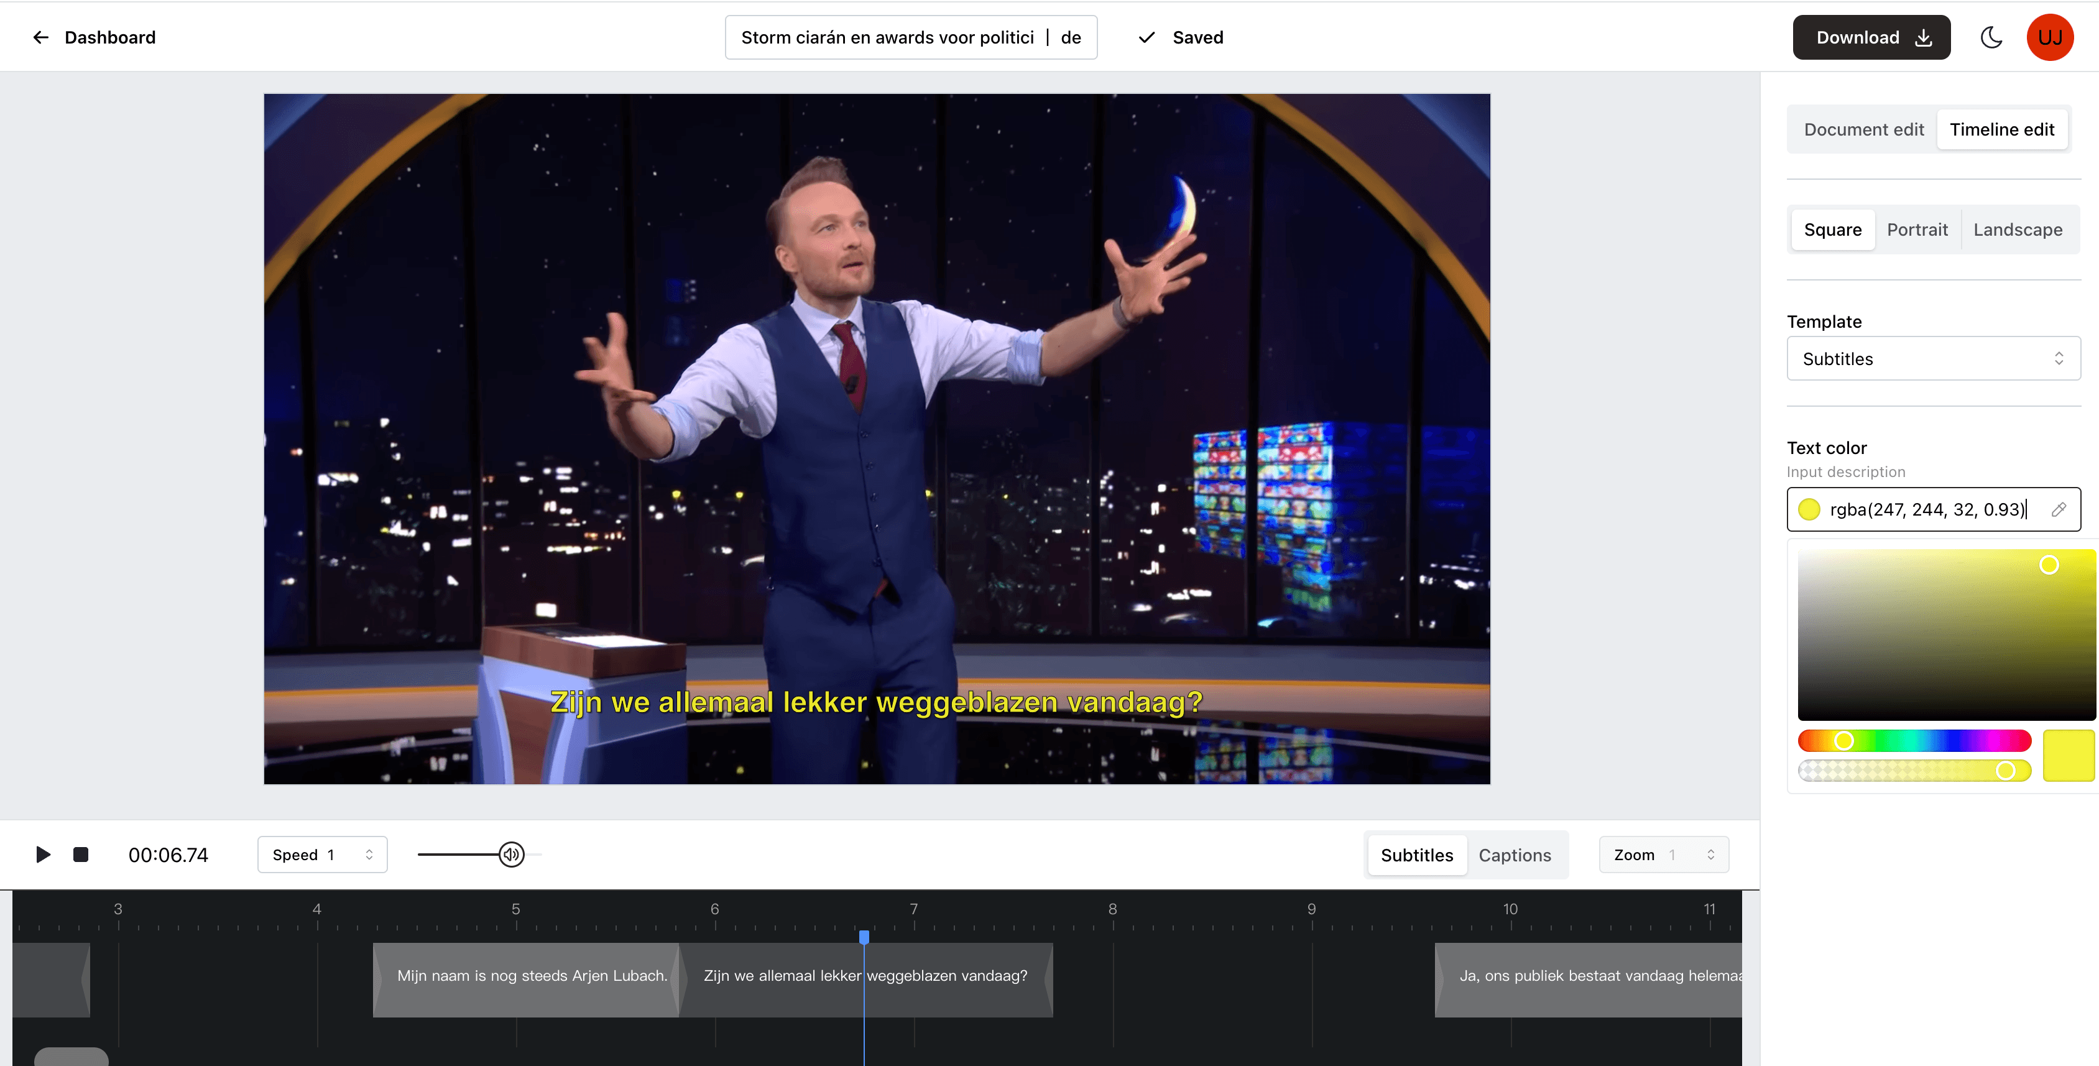This screenshot has width=2099, height=1066.
Task: Select the Square aspect ratio toggle
Action: point(1832,228)
